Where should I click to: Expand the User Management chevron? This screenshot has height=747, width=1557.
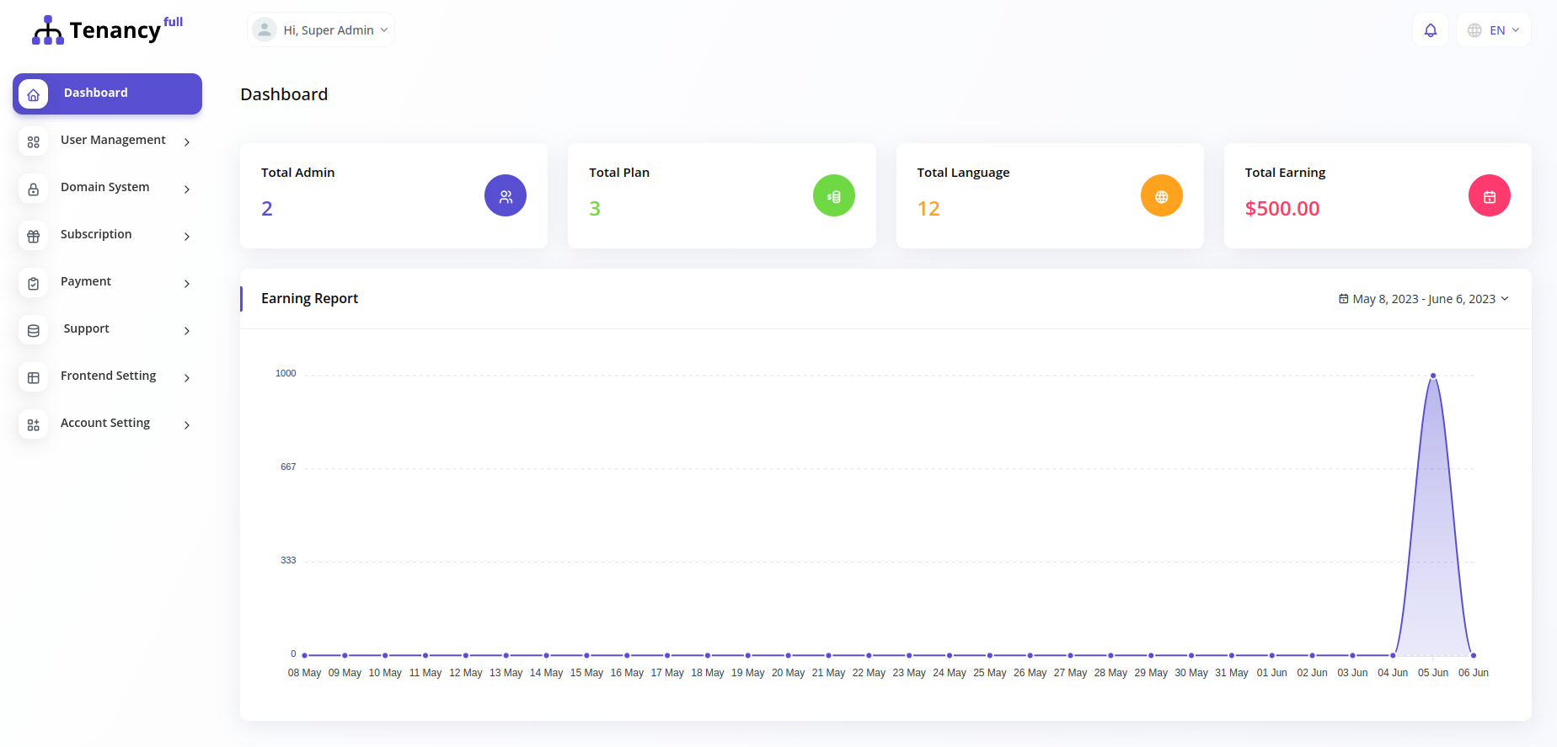187,142
